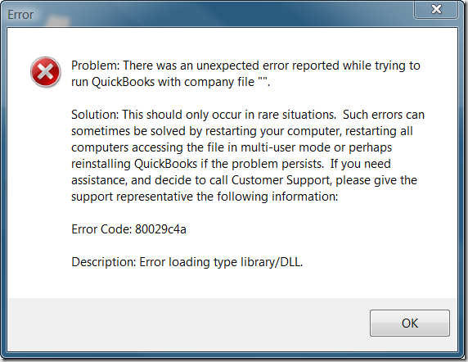The image size is (468, 362).
Task: Click the OK button
Action: 409,323
